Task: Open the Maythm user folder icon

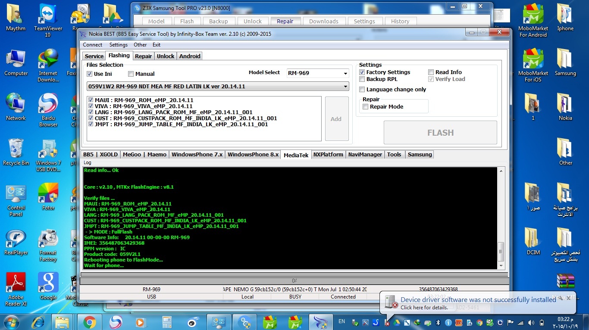Action: pyautogui.click(x=16, y=18)
